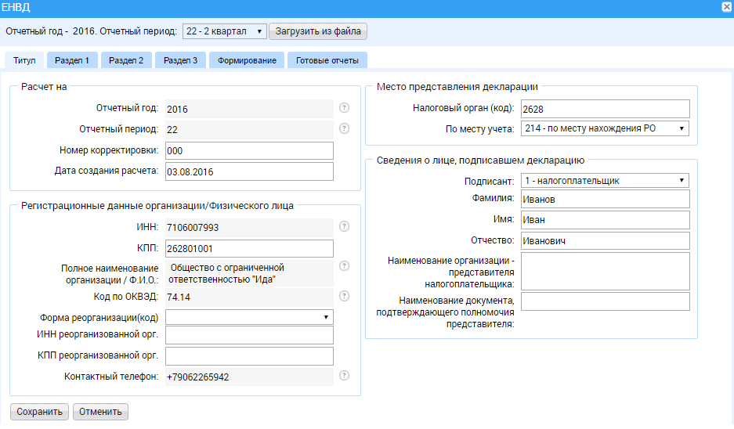
Task: Switch to the Титул tab
Action: pos(24,60)
